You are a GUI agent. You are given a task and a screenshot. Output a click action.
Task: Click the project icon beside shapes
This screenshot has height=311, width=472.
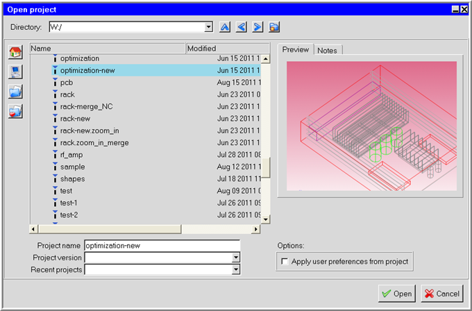click(55, 178)
